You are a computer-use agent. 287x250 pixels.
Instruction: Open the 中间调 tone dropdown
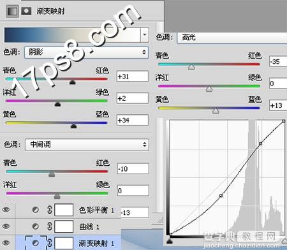pyautogui.click(x=87, y=145)
